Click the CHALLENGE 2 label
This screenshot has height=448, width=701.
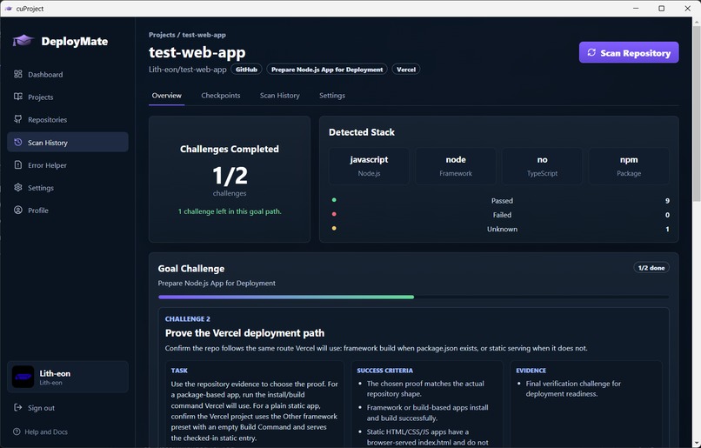click(187, 318)
